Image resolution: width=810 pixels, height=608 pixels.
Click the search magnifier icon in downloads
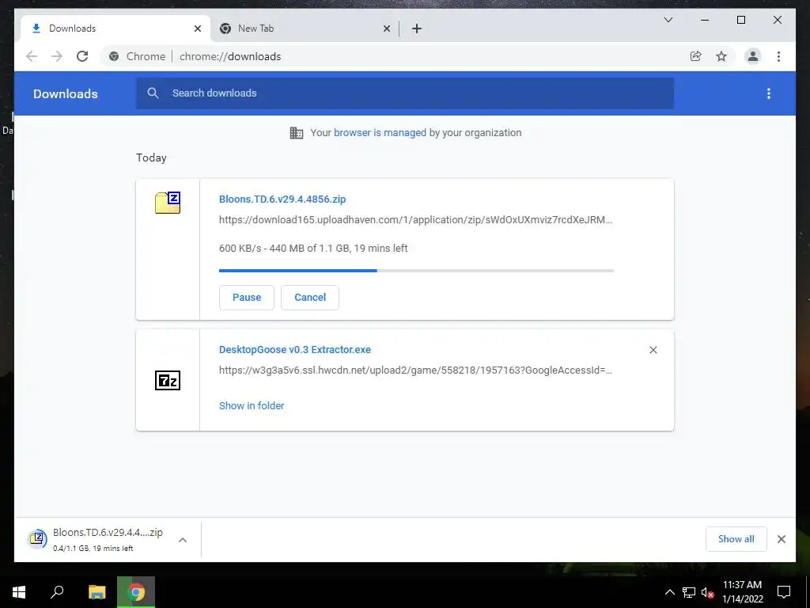[x=153, y=93]
